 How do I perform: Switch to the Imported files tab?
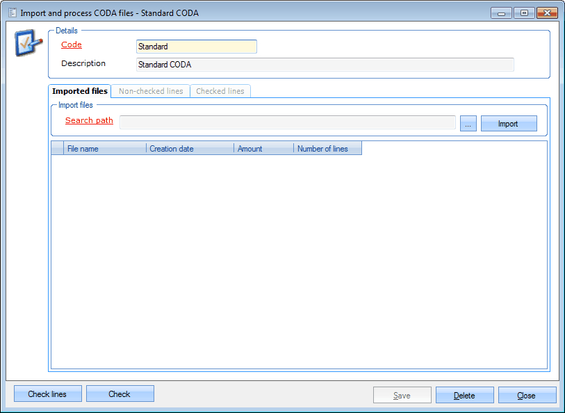click(x=80, y=91)
